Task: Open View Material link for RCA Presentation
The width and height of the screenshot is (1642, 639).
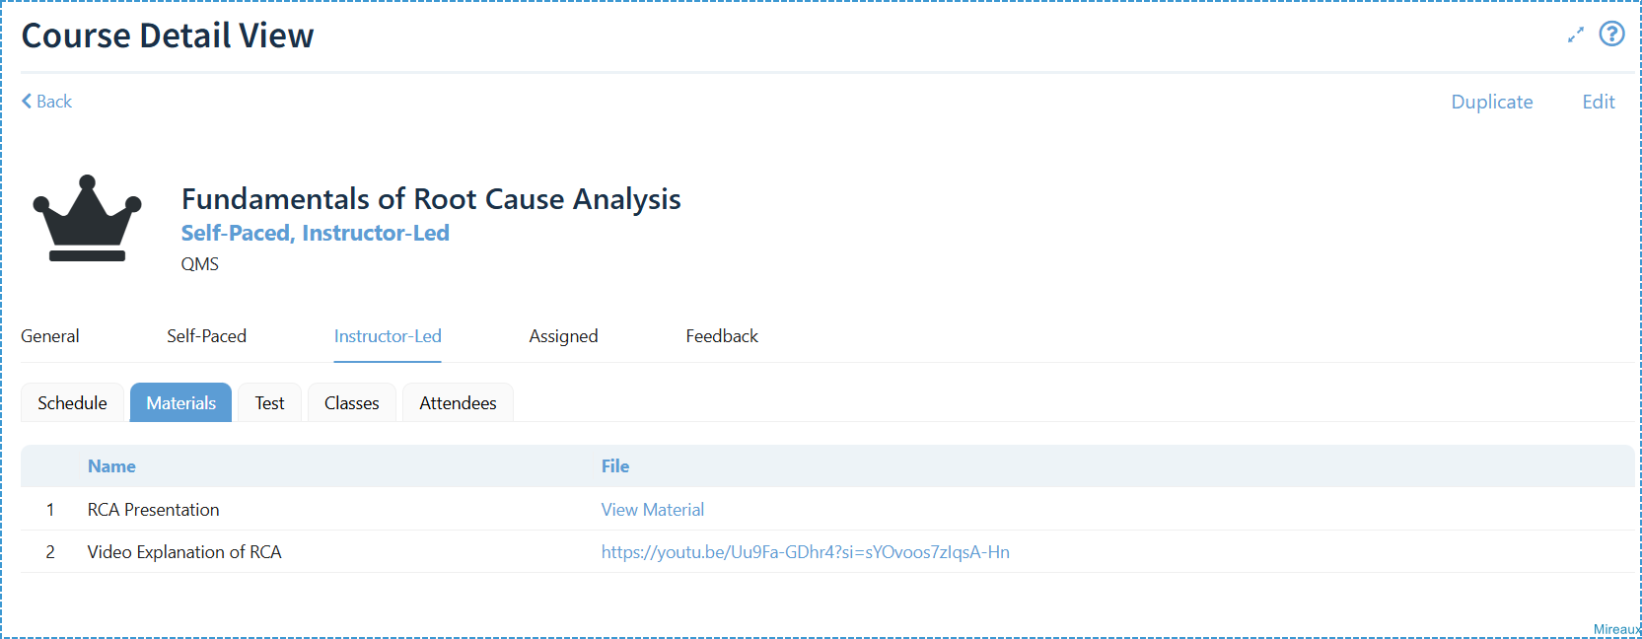Action: coord(653,510)
